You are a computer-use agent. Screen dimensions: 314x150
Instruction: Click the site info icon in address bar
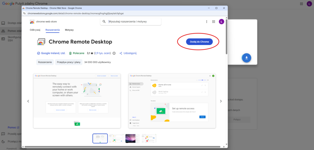pyautogui.click(x=24, y=13)
